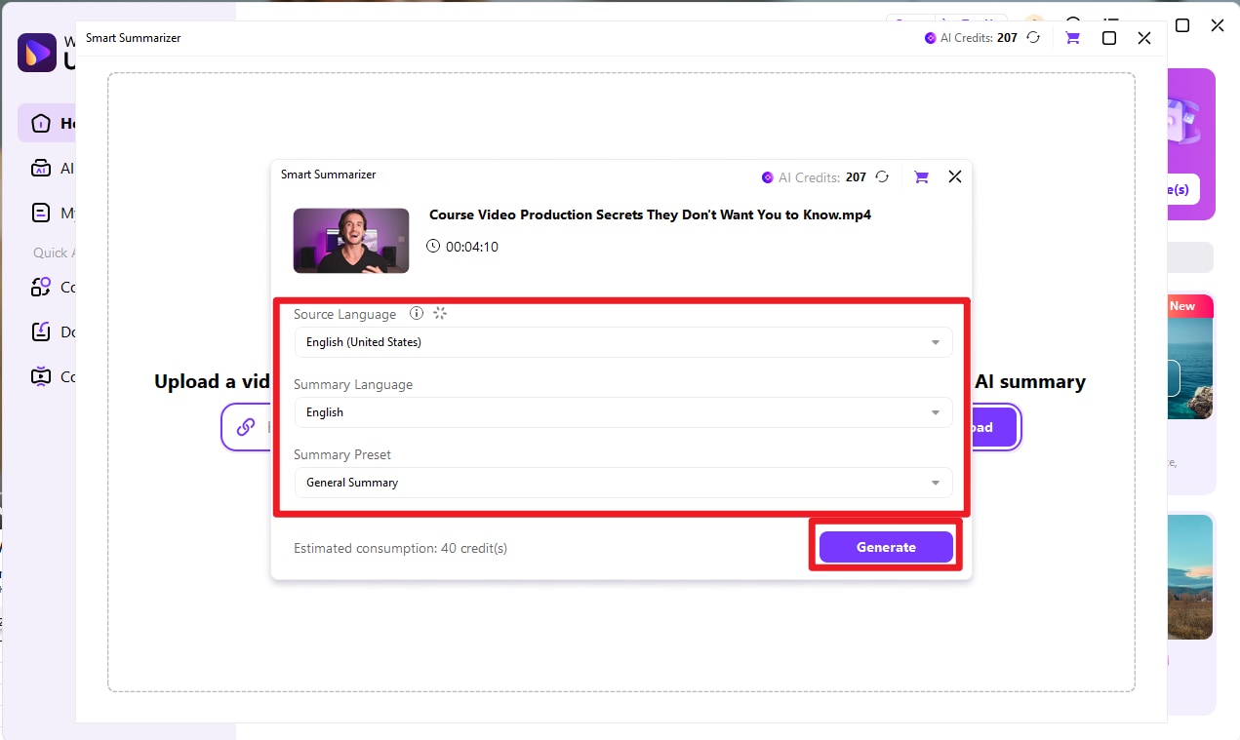Screen dimensions: 1240x740
Task: Click Generate to create the summary
Action: pyautogui.click(x=886, y=547)
